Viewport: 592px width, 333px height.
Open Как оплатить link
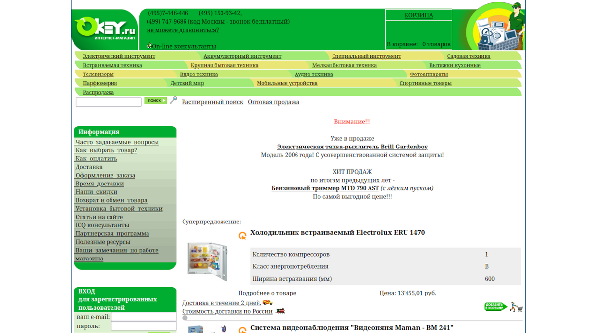coord(96,159)
